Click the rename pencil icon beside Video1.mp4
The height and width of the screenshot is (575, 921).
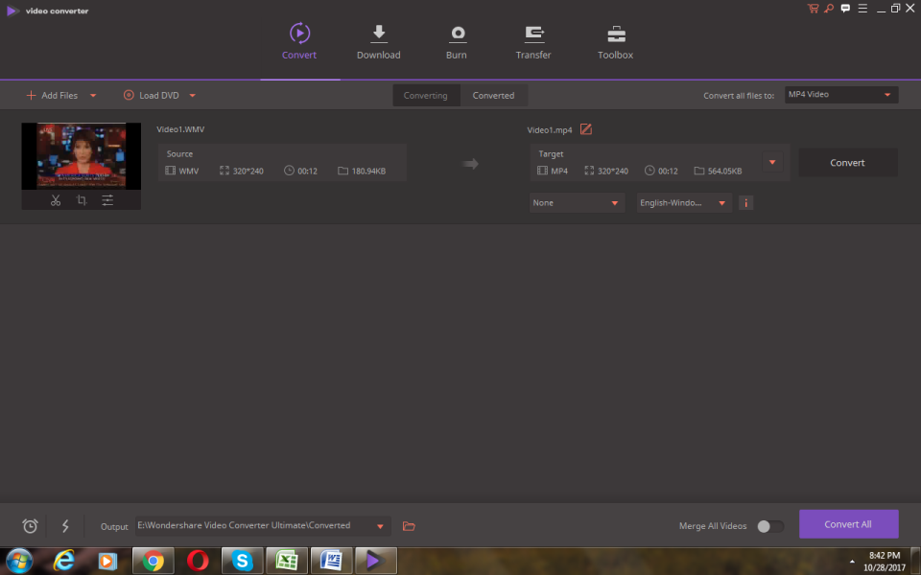(x=586, y=129)
